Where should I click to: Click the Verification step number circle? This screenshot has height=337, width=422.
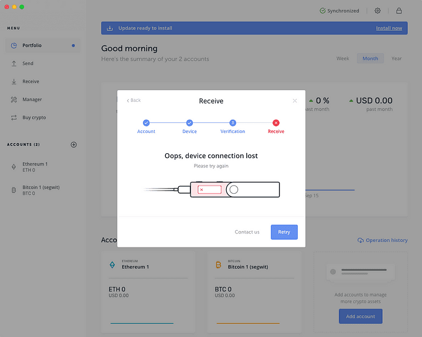[x=233, y=123]
